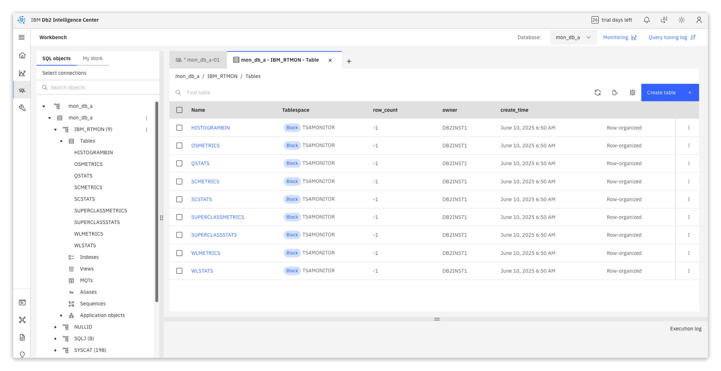Go to Home in left sidebar
Viewport: 721px width, 371px height.
pyautogui.click(x=22, y=55)
